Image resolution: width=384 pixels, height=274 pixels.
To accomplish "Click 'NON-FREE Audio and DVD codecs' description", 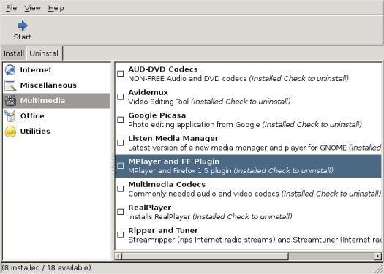I will click(187, 78).
